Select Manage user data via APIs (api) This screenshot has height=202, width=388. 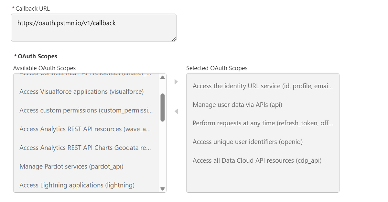pyautogui.click(x=238, y=105)
